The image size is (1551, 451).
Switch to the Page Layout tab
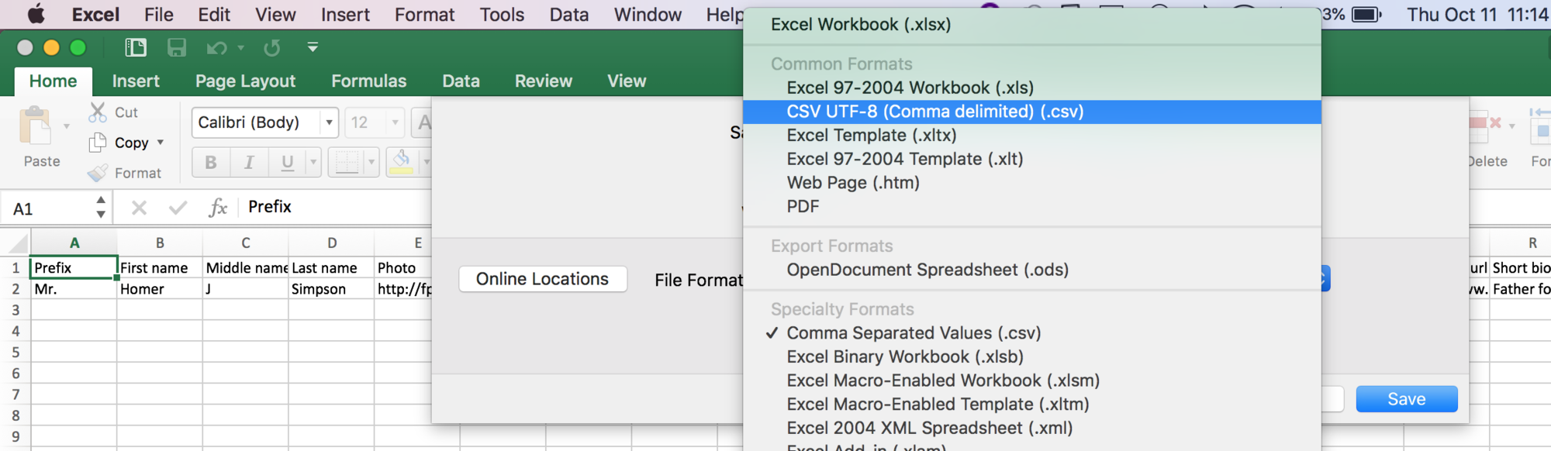[245, 81]
